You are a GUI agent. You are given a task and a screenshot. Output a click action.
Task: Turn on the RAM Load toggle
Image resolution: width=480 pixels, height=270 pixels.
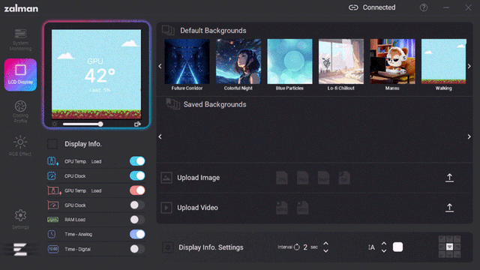(137, 220)
